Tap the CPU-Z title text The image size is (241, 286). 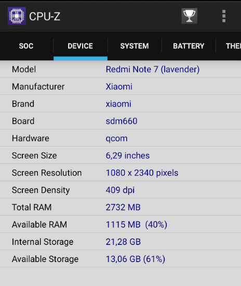(x=45, y=17)
